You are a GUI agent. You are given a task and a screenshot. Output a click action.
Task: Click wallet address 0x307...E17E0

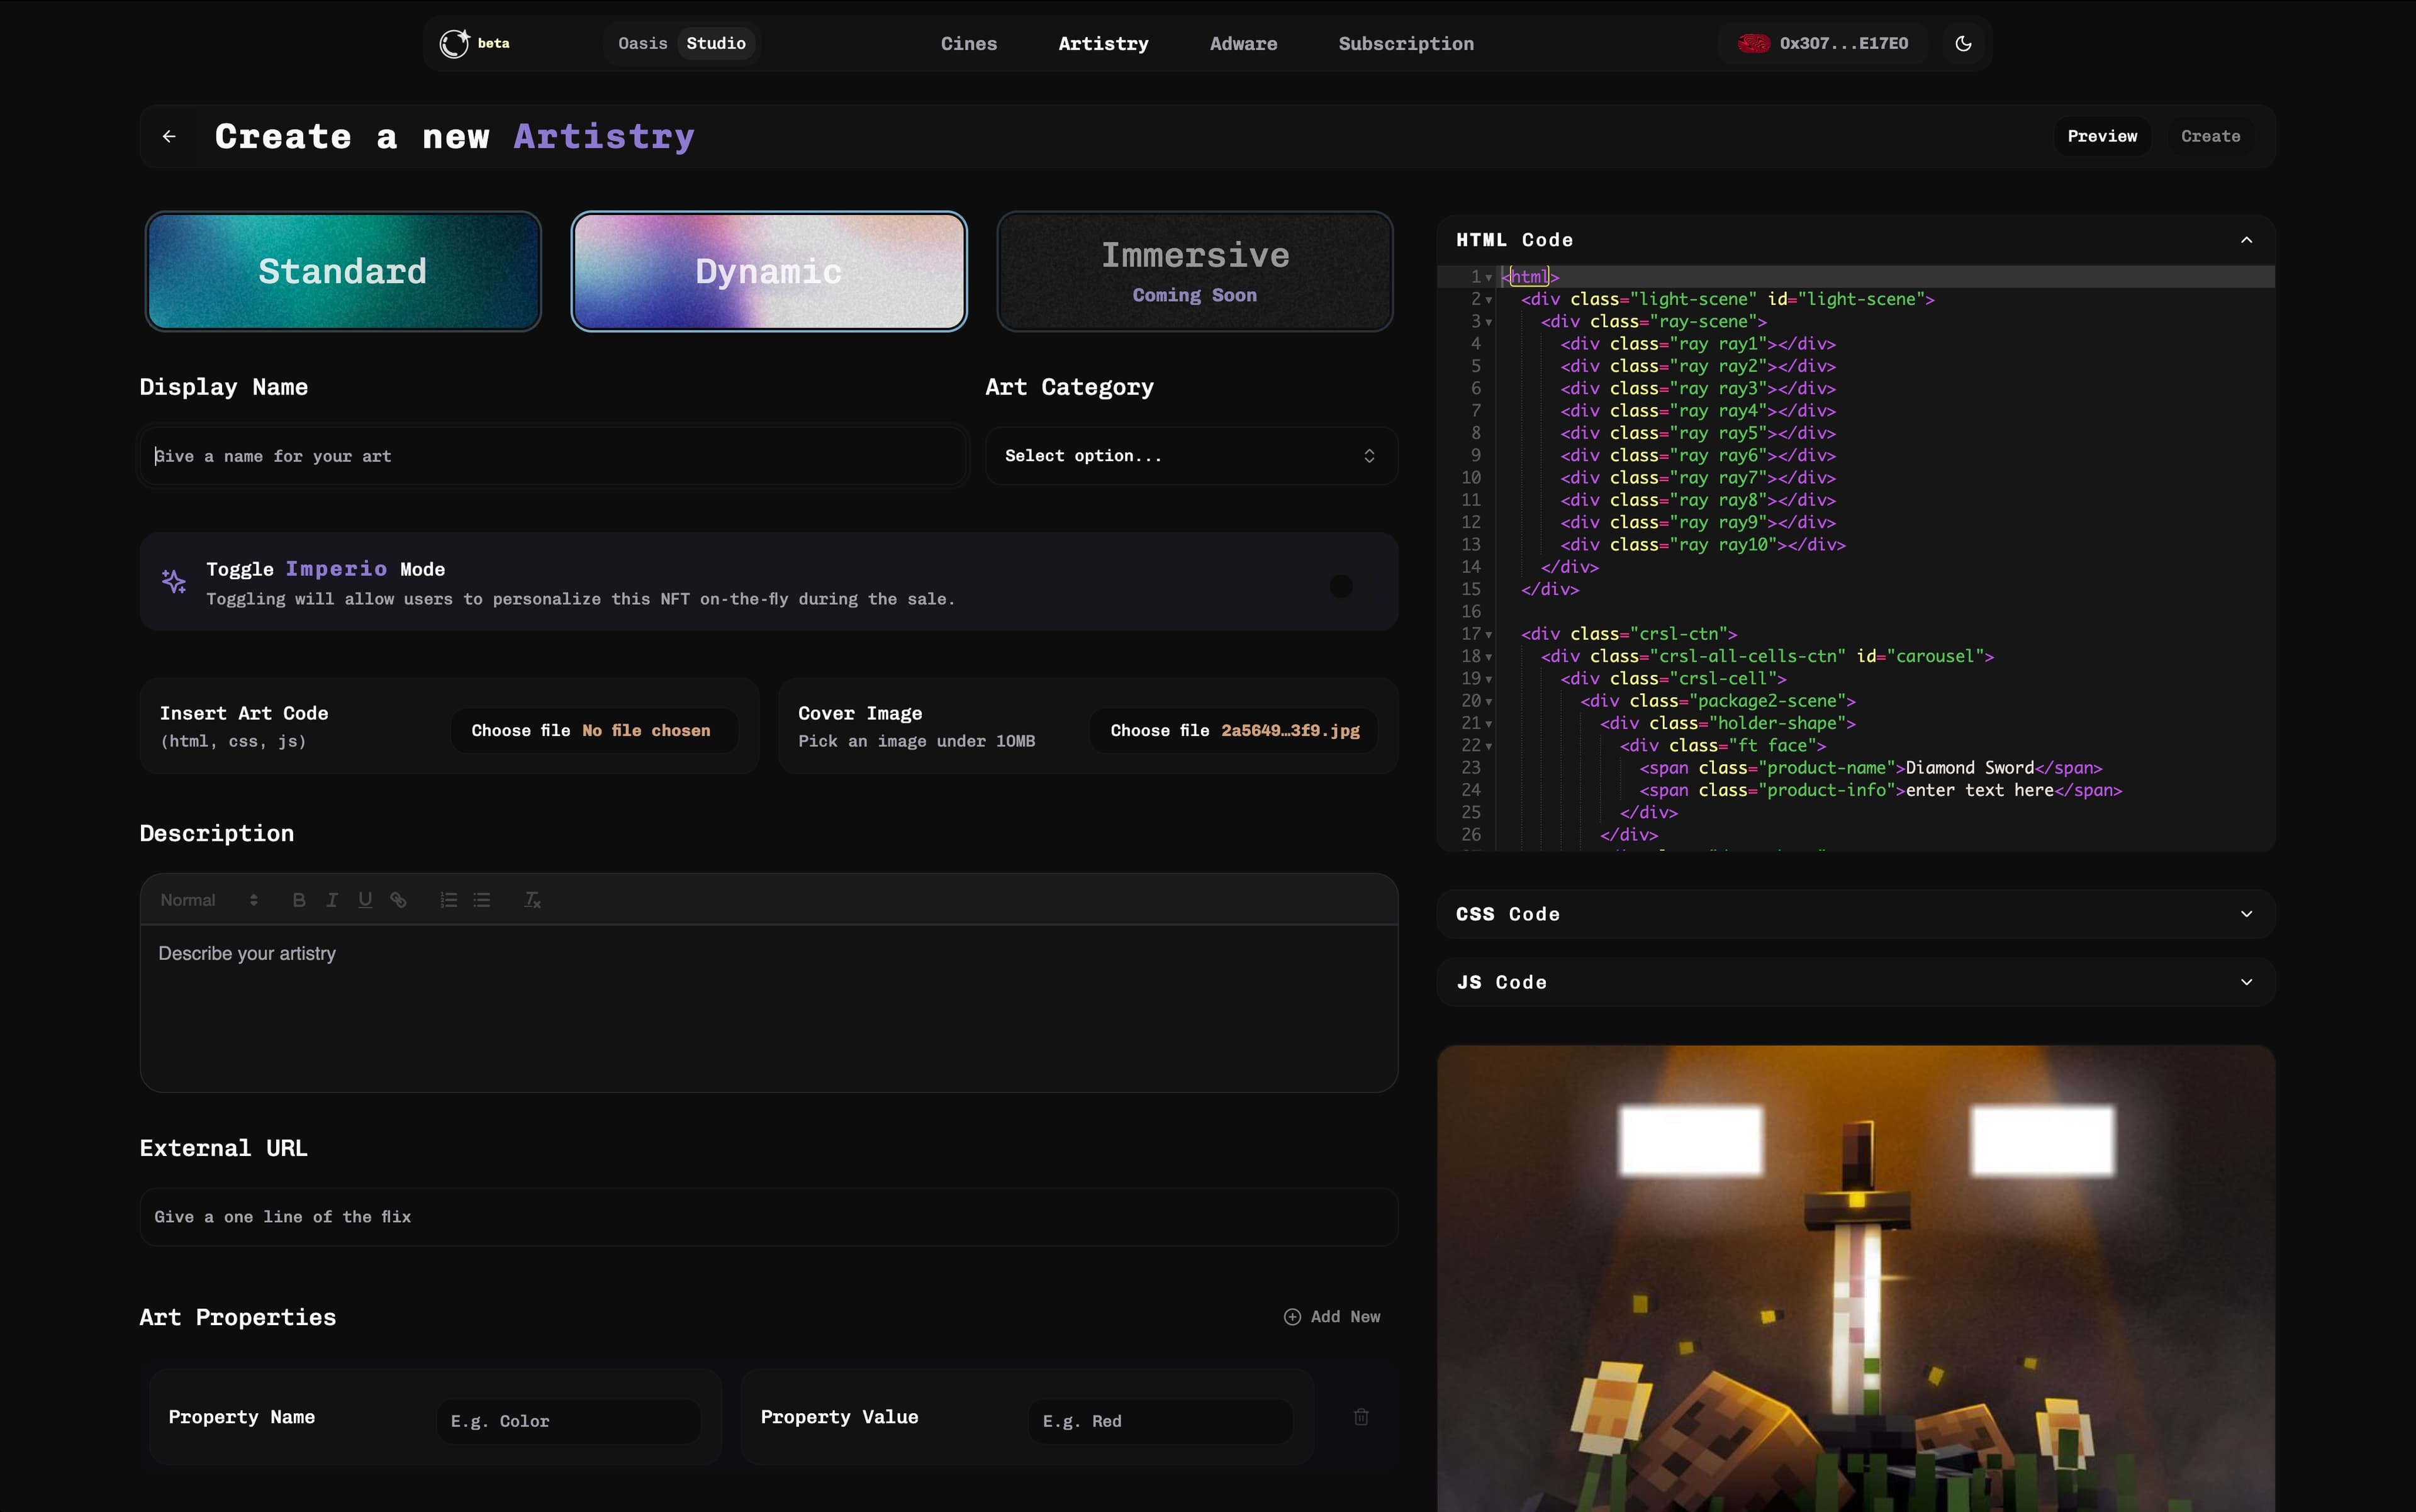[x=1843, y=43]
